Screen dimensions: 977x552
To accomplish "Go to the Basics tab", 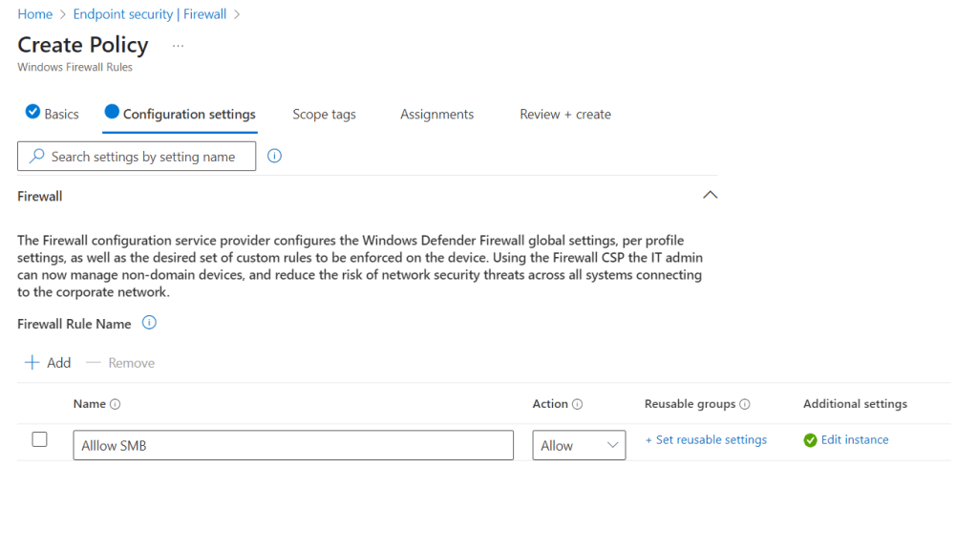I will pos(53,114).
